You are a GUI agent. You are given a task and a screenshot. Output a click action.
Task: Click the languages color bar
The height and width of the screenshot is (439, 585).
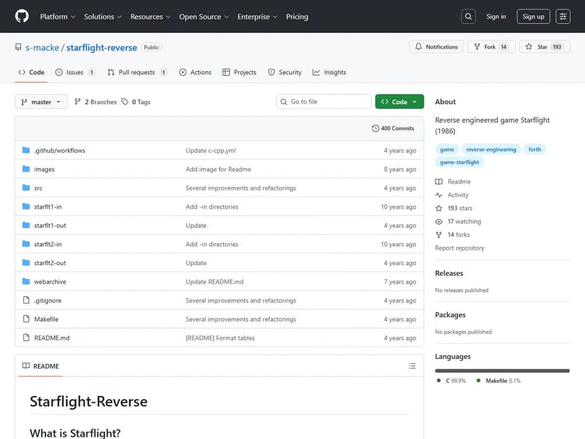pyautogui.click(x=502, y=370)
